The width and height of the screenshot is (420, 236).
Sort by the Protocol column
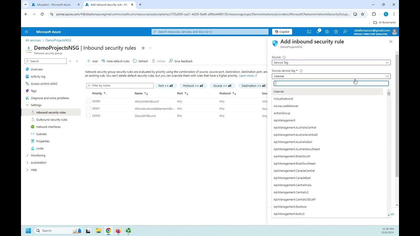tap(228, 93)
